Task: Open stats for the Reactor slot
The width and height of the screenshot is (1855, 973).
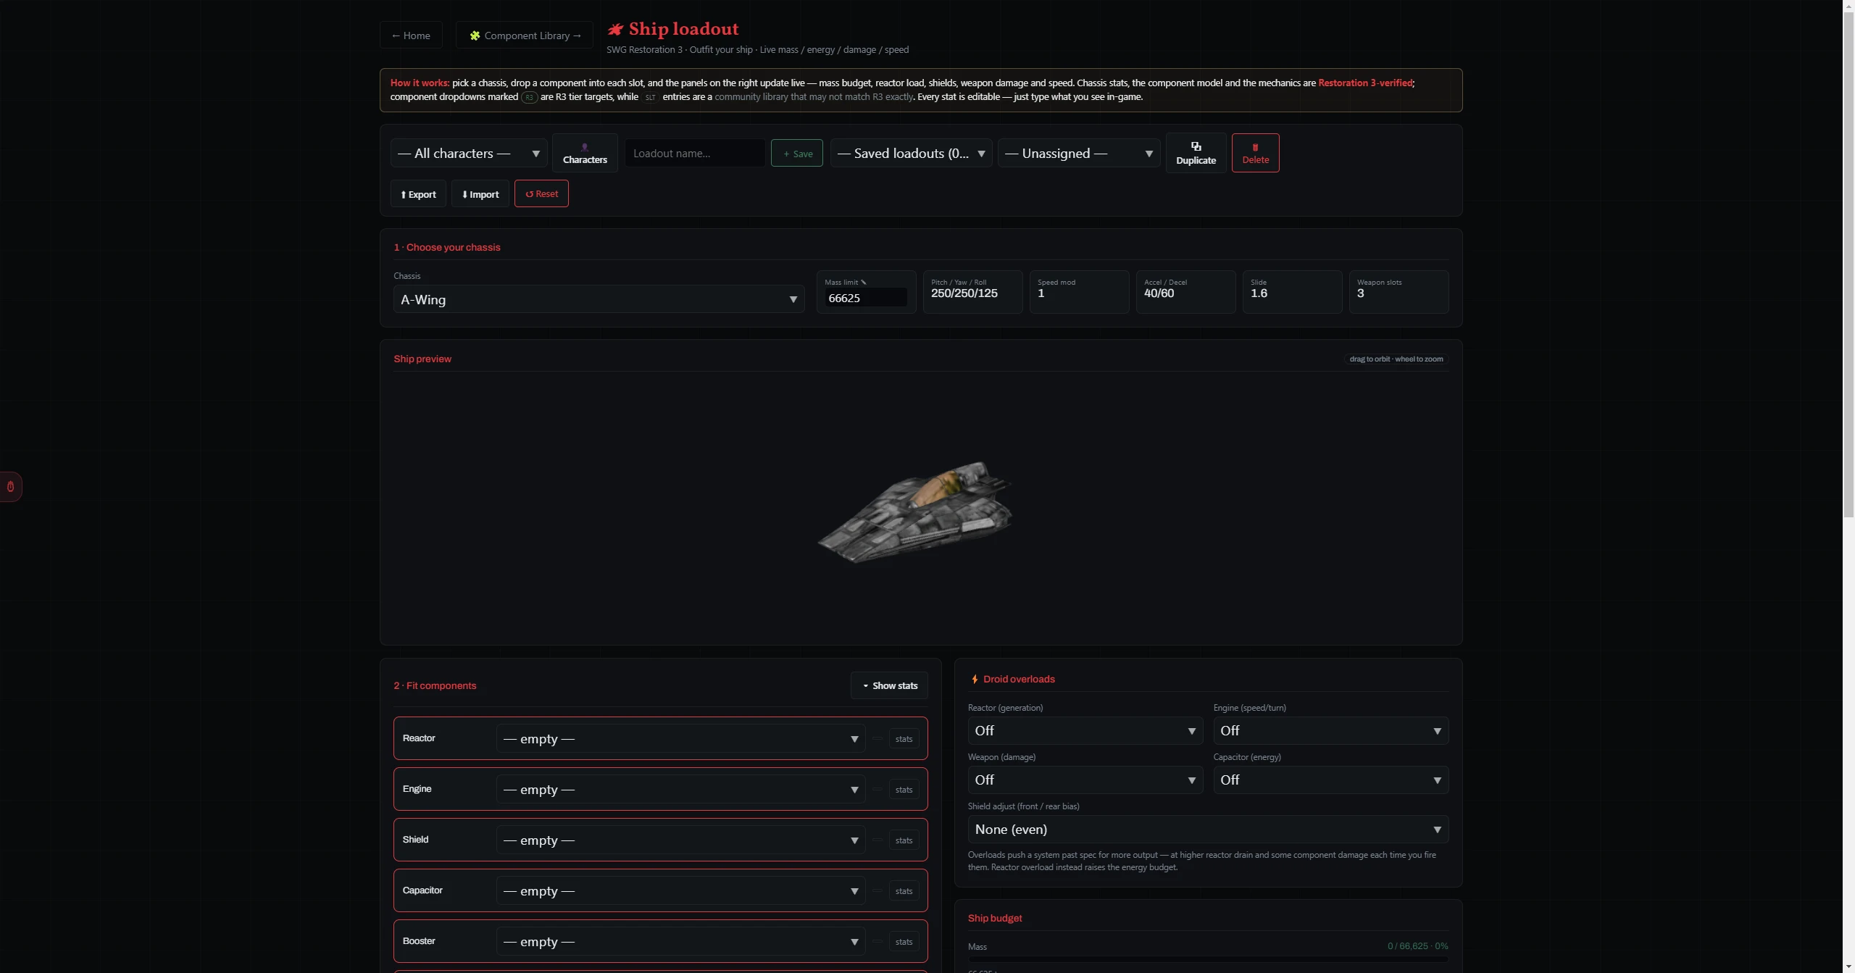Action: point(904,739)
